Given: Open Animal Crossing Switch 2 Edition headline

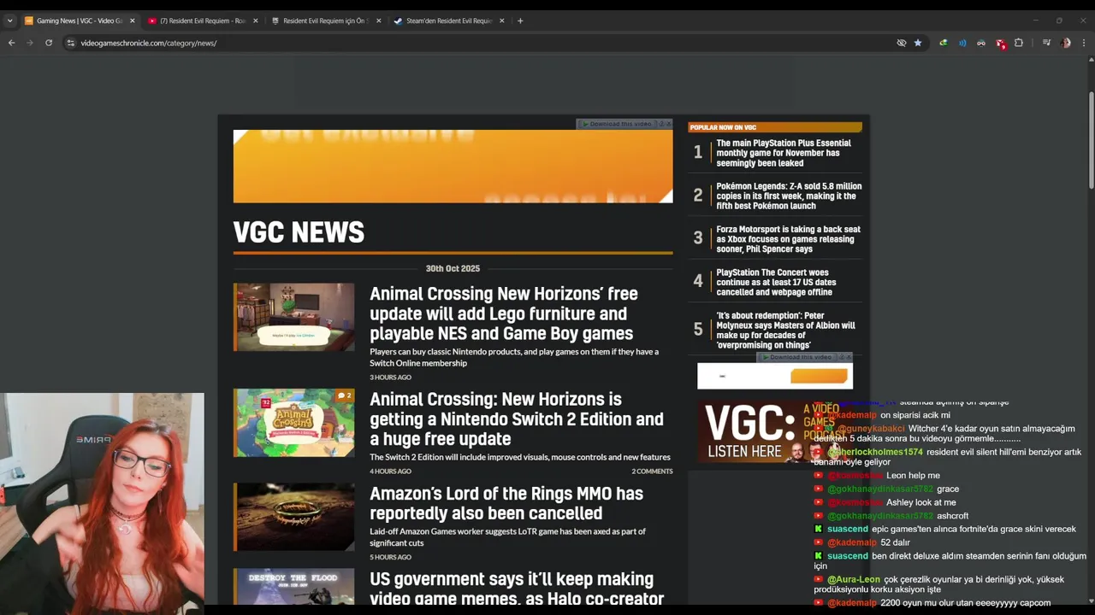Looking at the screenshot, I should tap(517, 419).
